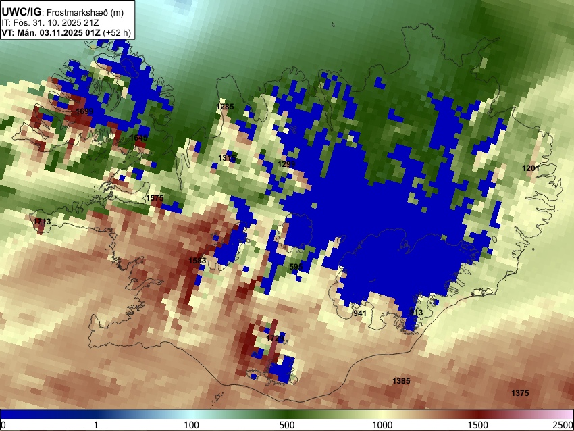Click the 'IT: Fös. 31. 10. 2025 21Z' line
This screenshot has width=574, height=431.
50,23
